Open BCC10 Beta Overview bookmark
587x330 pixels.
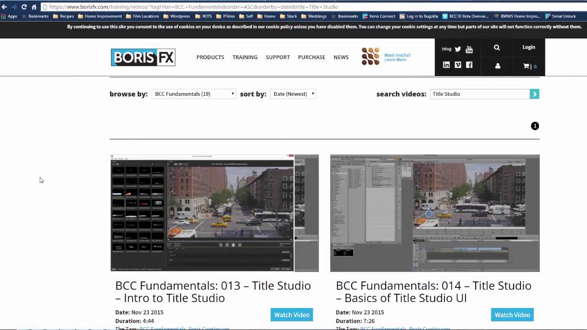point(465,16)
